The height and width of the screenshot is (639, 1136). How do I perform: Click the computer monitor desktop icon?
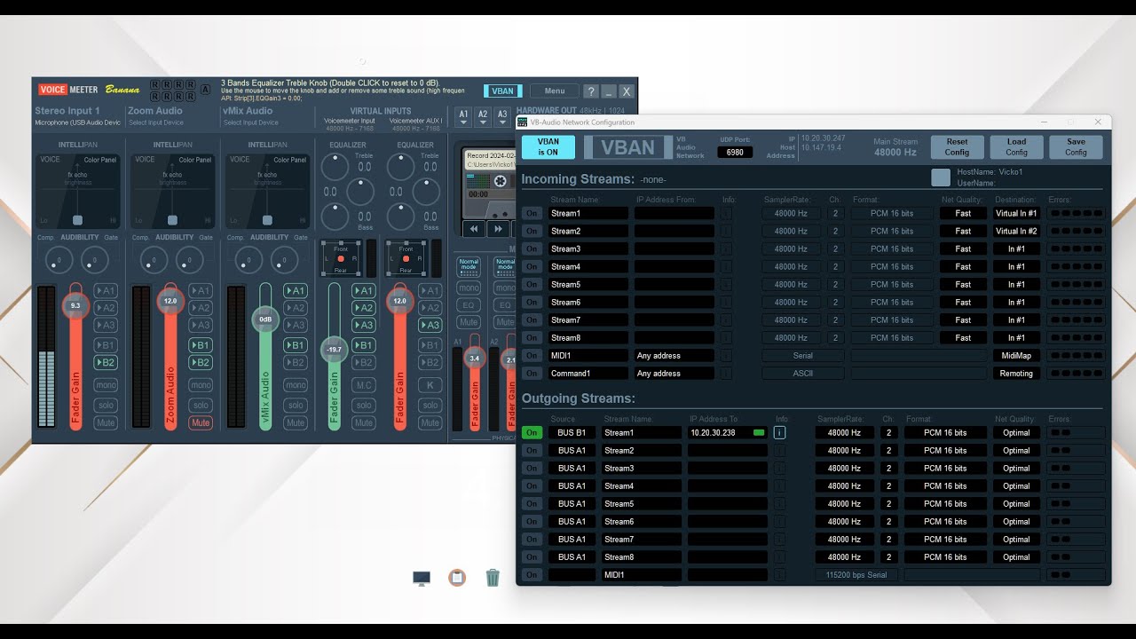click(x=422, y=578)
